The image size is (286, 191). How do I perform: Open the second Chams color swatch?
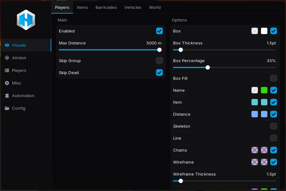(264, 150)
